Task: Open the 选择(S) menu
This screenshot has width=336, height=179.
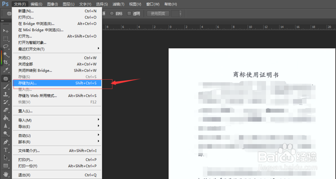Action: [102, 4]
